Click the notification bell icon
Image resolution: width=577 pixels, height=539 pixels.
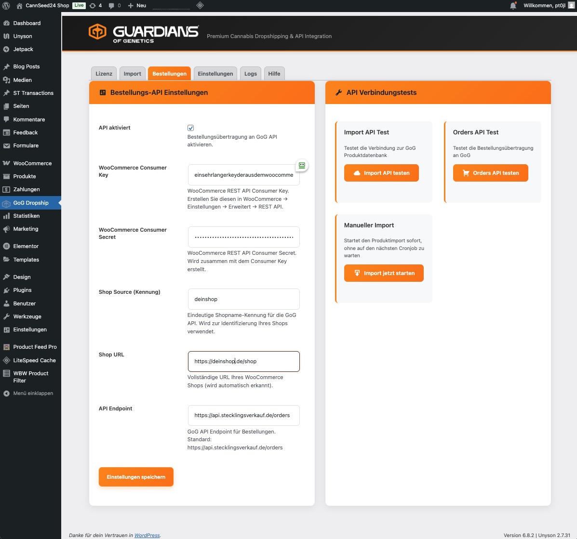(513, 6)
